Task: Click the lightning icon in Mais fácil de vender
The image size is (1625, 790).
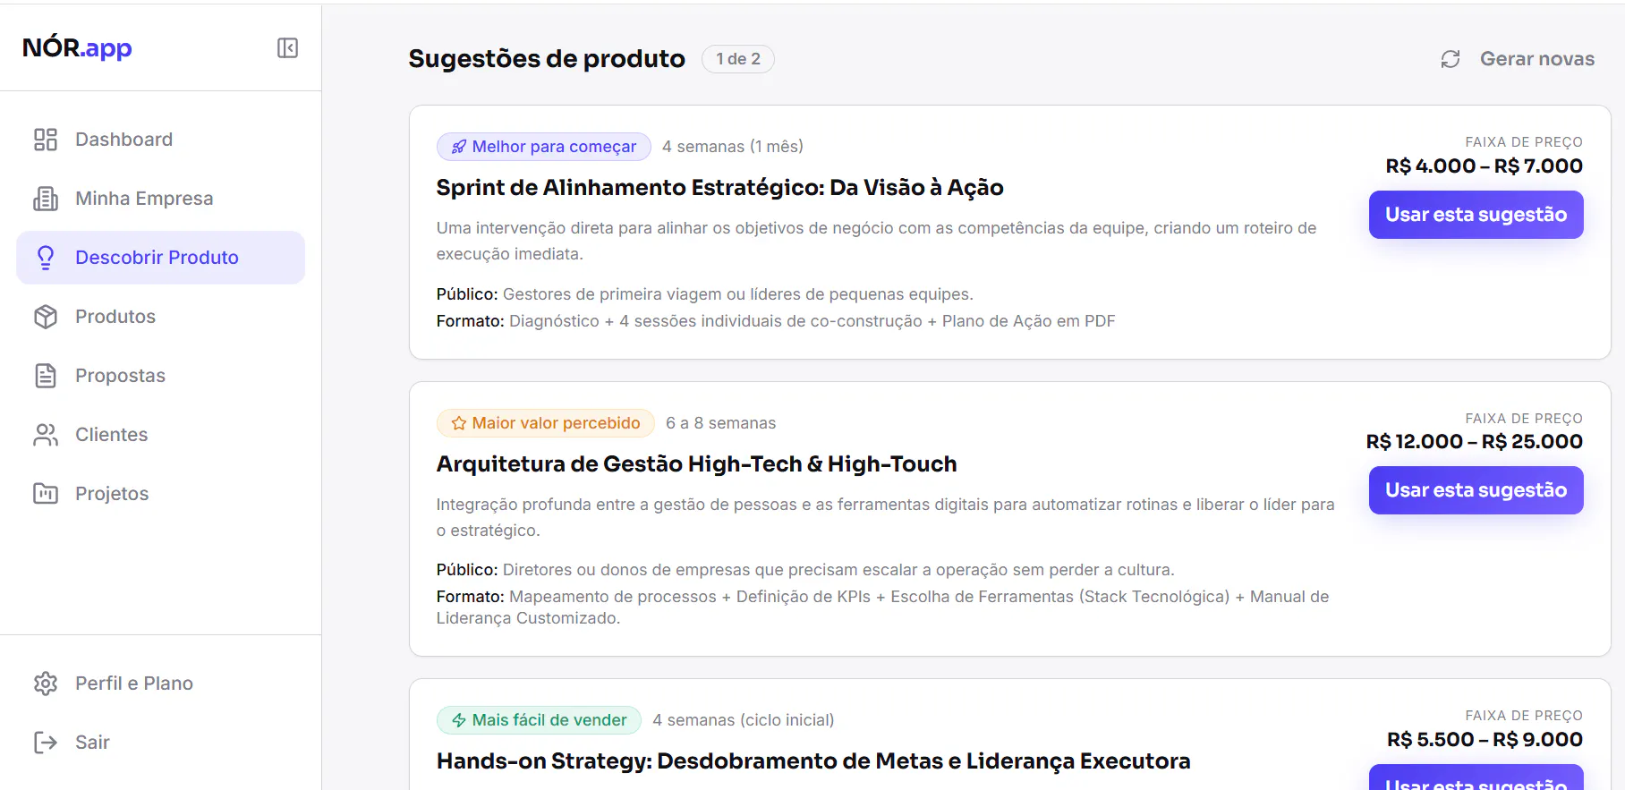Action: (459, 720)
